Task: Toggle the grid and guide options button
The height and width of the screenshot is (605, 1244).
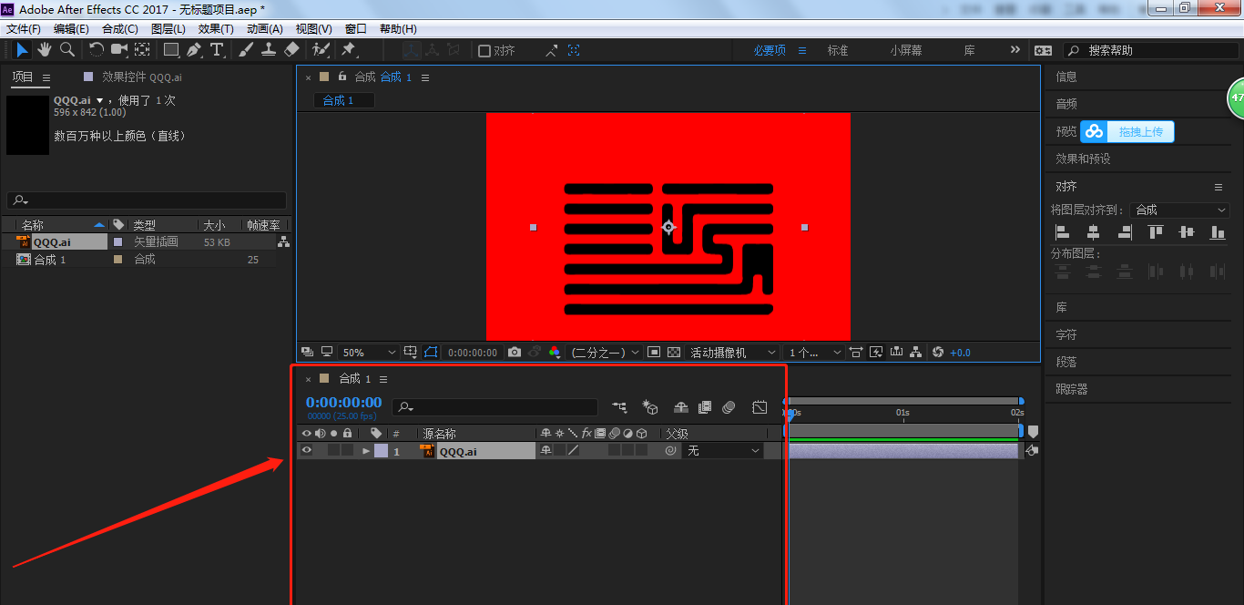Action: coord(411,352)
